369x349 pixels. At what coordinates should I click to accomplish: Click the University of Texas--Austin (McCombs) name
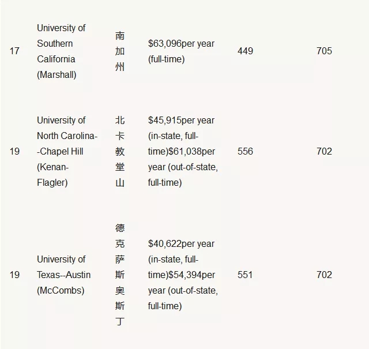pyautogui.click(x=63, y=275)
